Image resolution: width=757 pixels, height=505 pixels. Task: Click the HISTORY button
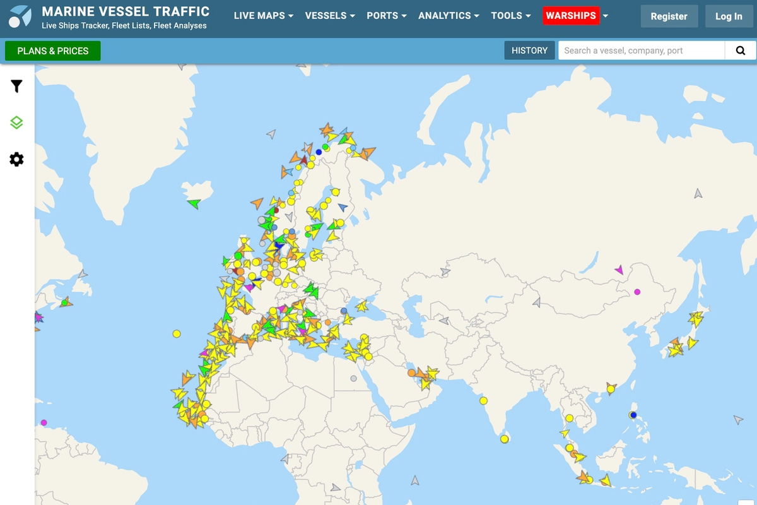[x=529, y=50]
